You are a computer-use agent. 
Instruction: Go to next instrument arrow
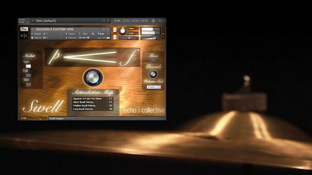pos(108,29)
